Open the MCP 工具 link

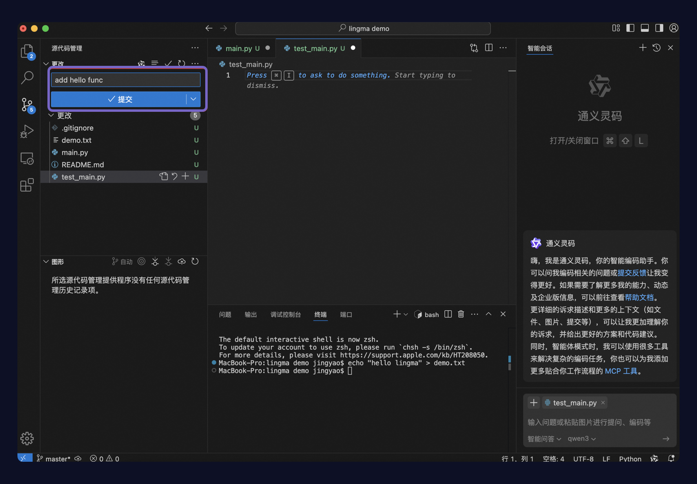point(621,371)
